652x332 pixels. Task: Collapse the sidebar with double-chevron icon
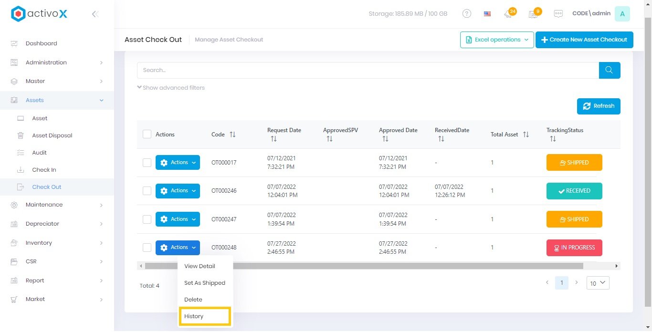[x=95, y=14]
